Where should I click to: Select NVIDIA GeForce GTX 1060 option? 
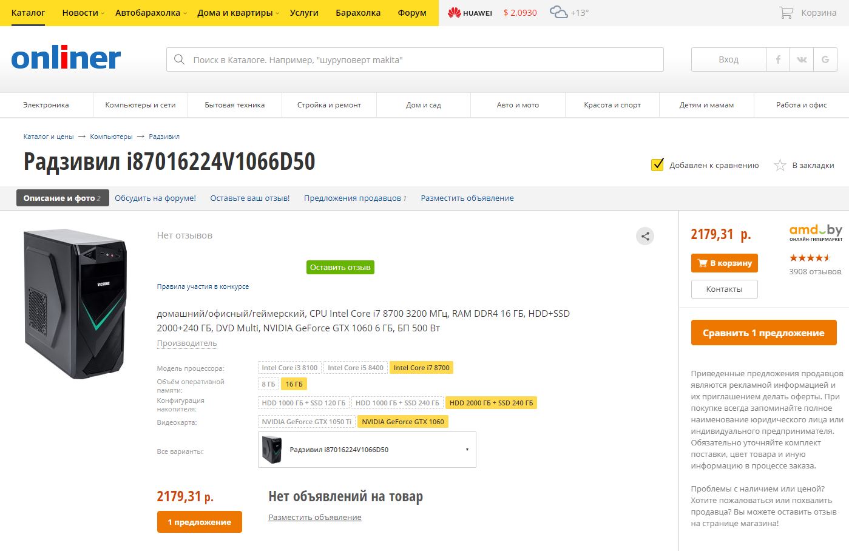pos(403,422)
